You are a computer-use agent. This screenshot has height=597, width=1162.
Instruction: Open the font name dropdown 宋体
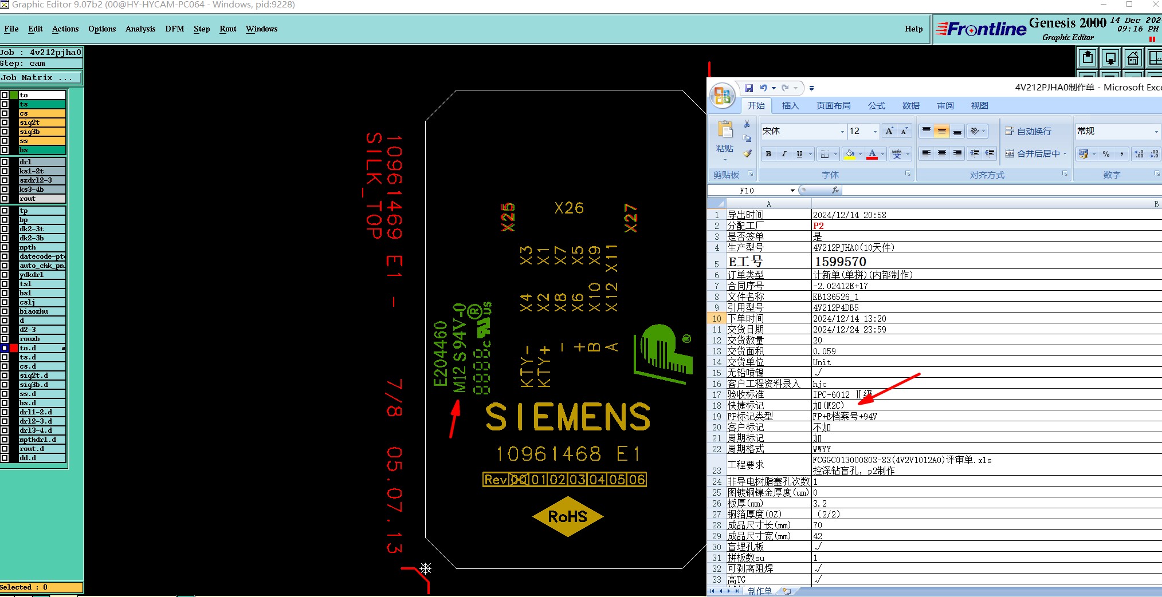(x=842, y=132)
